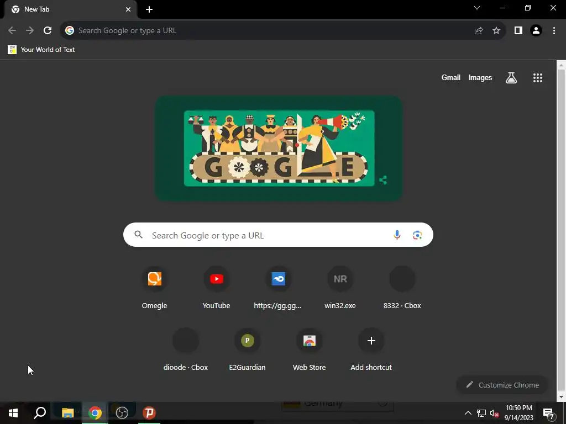Open OBS Studio from taskbar
The width and height of the screenshot is (566, 424).
tap(122, 413)
